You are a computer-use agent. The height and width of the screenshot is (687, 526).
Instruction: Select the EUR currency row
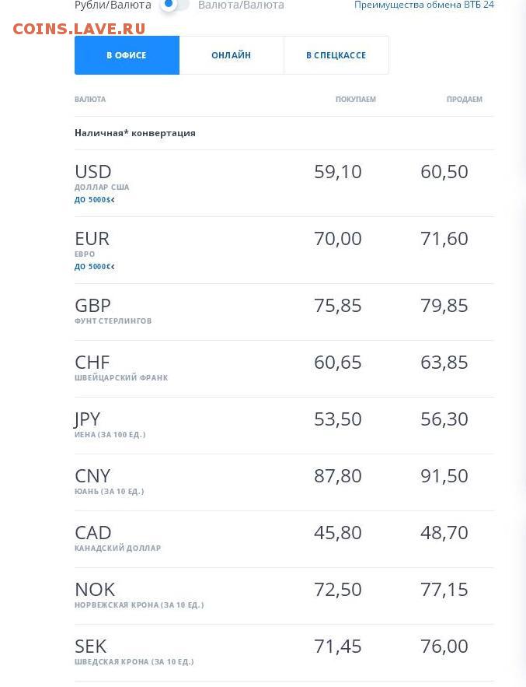click(x=284, y=251)
